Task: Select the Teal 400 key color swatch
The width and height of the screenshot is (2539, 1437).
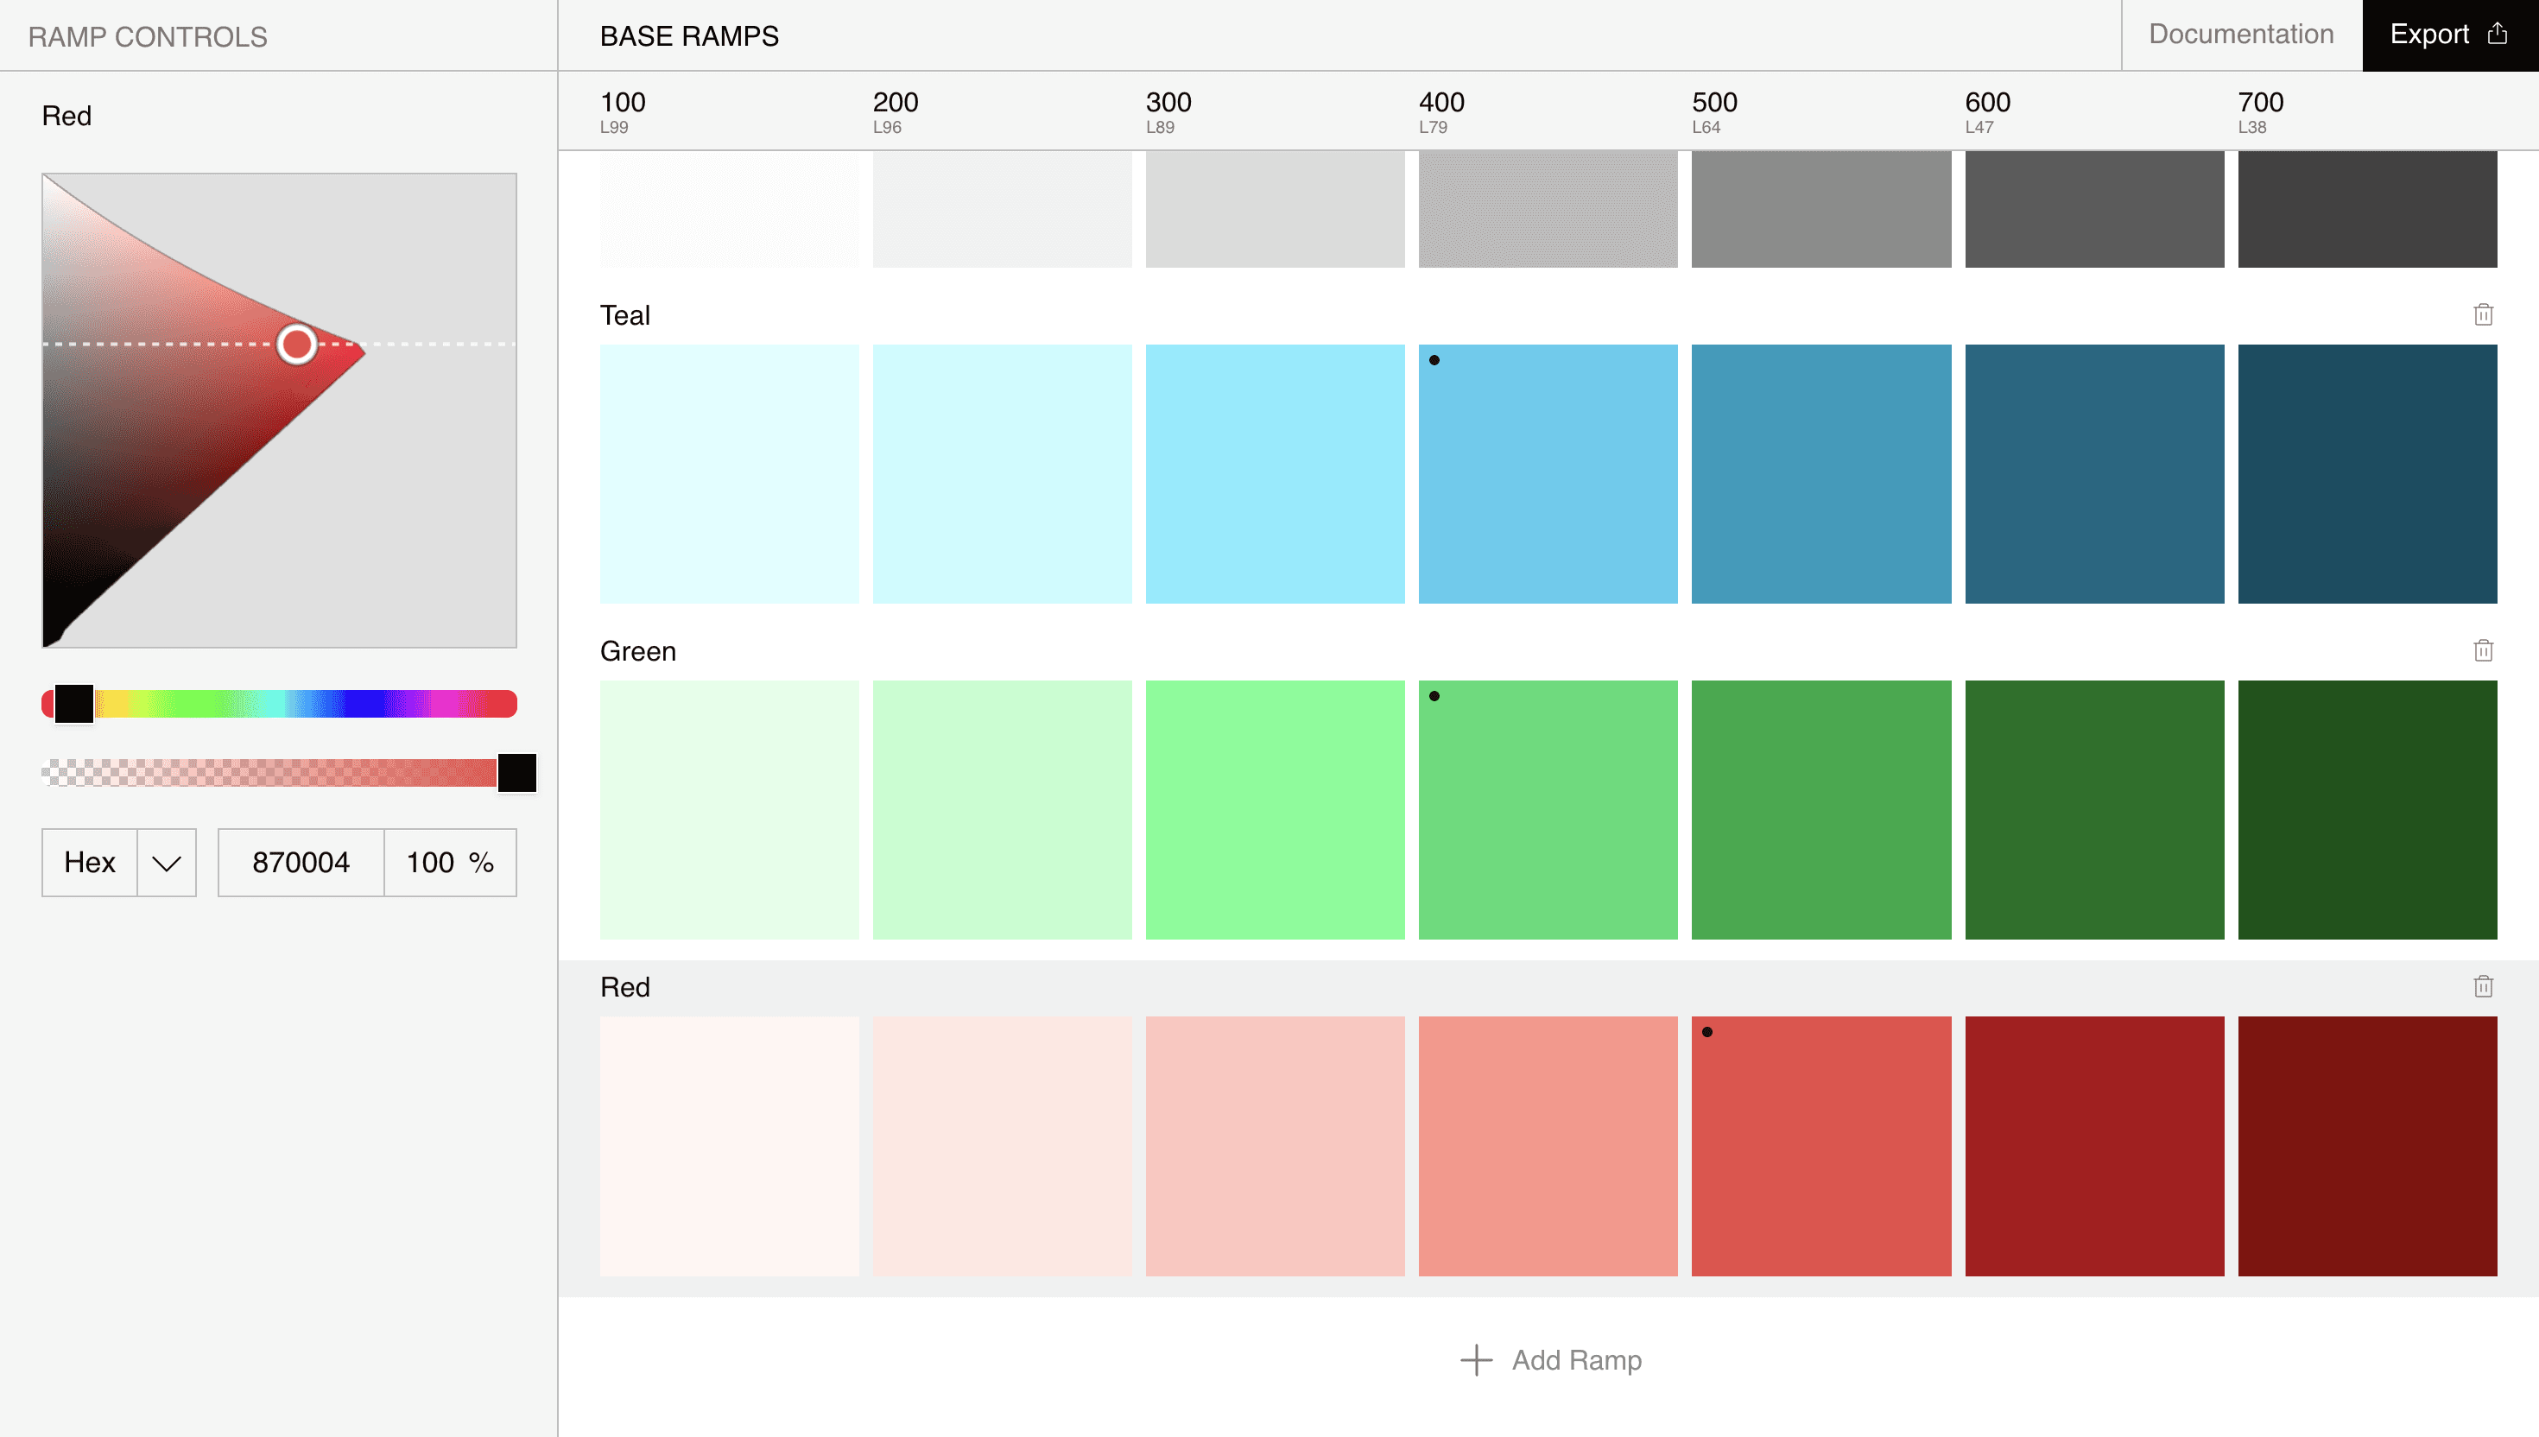Action: coord(1548,474)
